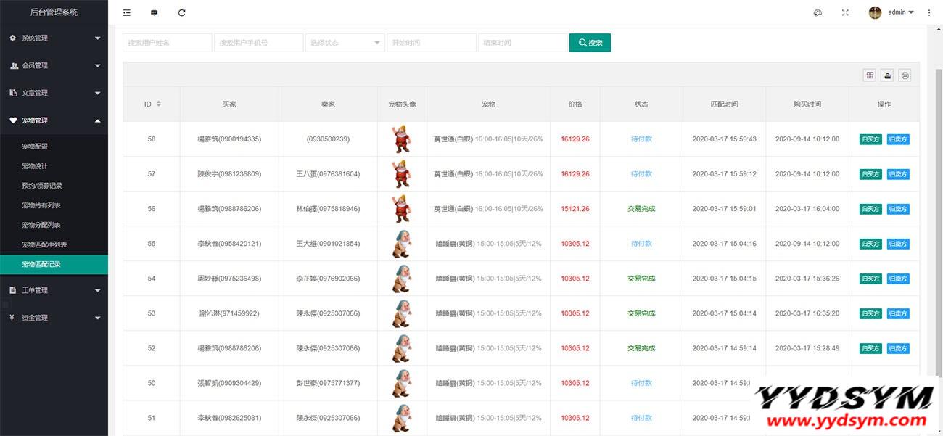Screen dimensions: 943x436
Task: Print the table using printer icon
Action: pyautogui.click(x=905, y=75)
